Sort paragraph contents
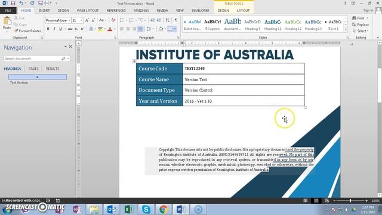382x215 pixels. tap(168, 20)
